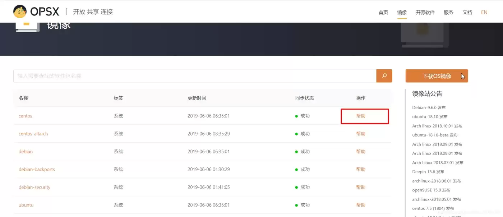Click timestamp 2019-06-06 08:35:29
The width and height of the screenshot is (503, 217).
pyautogui.click(x=208, y=134)
